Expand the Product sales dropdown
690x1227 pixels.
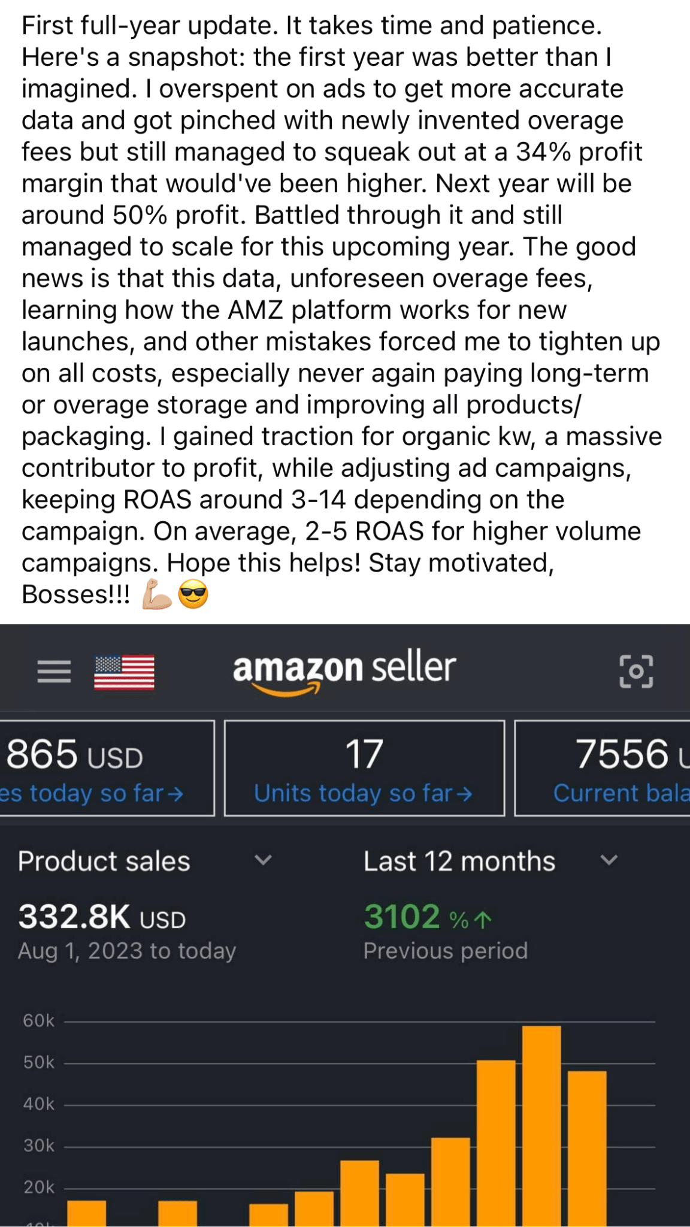coord(263,860)
